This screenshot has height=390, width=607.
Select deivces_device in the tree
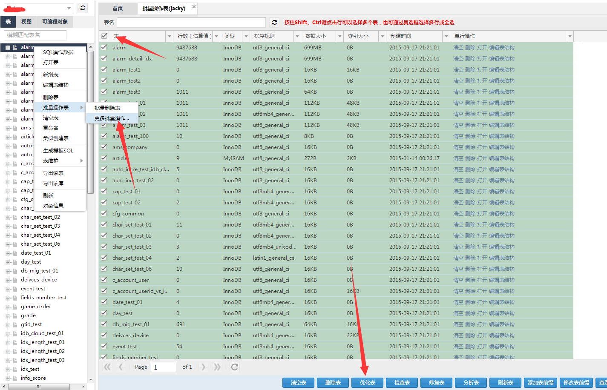click(39, 280)
